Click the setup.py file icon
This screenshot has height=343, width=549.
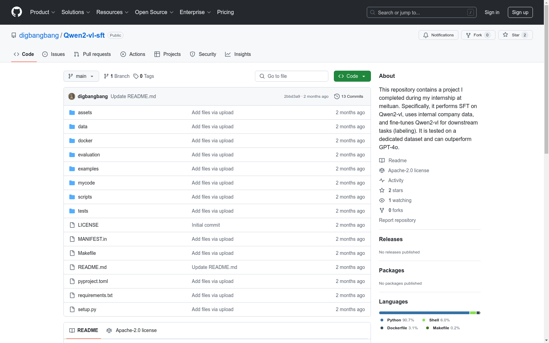tap(72, 309)
